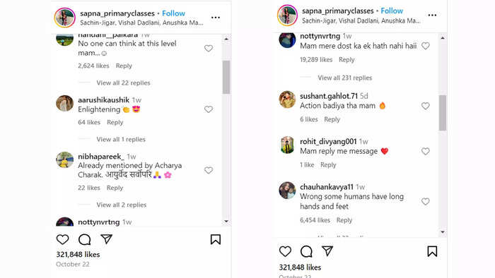The width and height of the screenshot is (495, 278).
Task: Open comment bubble on right post
Action: coord(306,251)
